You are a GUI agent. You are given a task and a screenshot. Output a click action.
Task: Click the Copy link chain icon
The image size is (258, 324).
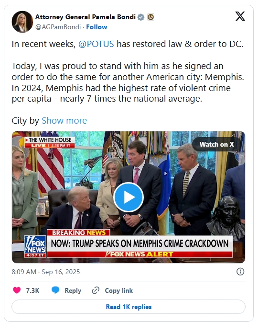96,290
